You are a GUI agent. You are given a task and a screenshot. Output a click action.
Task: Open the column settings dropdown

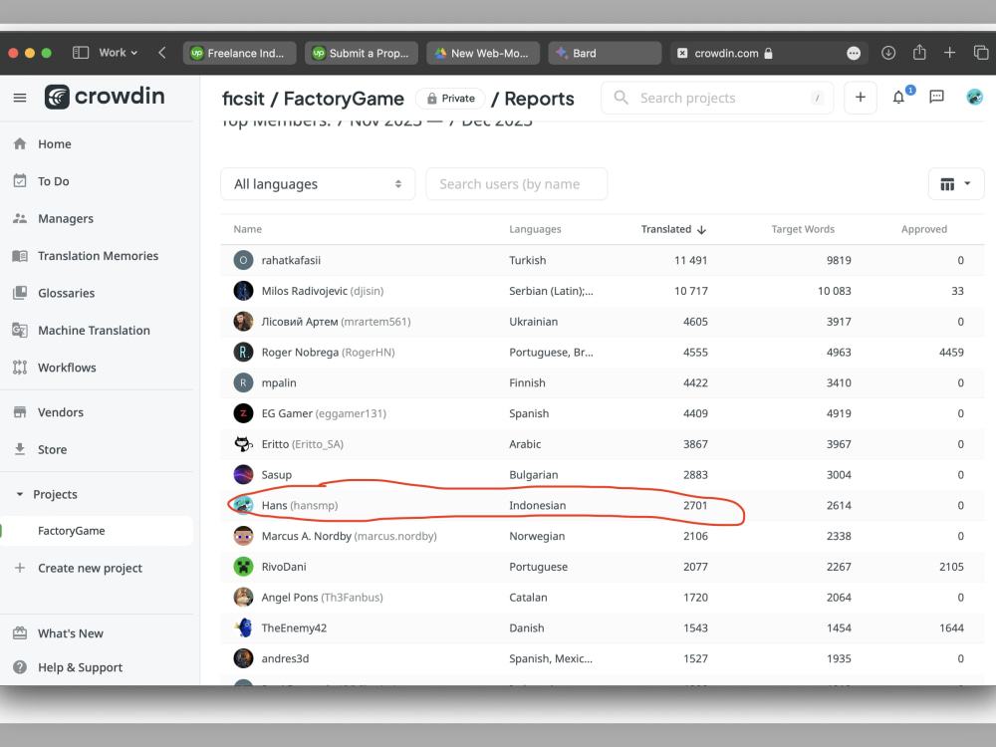[x=955, y=183]
